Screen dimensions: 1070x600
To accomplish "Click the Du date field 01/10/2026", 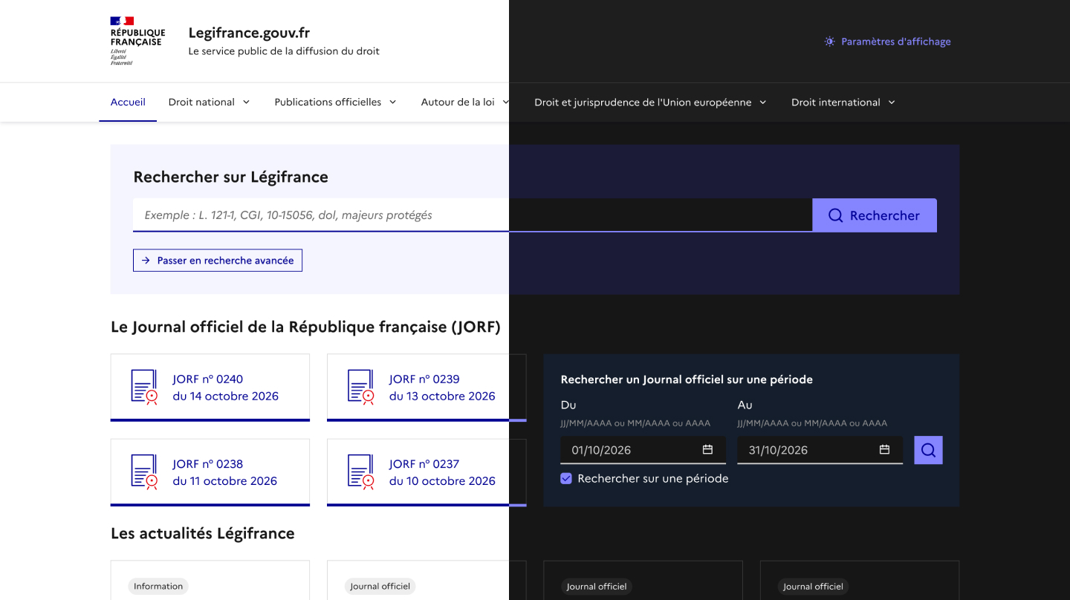I will [x=643, y=450].
